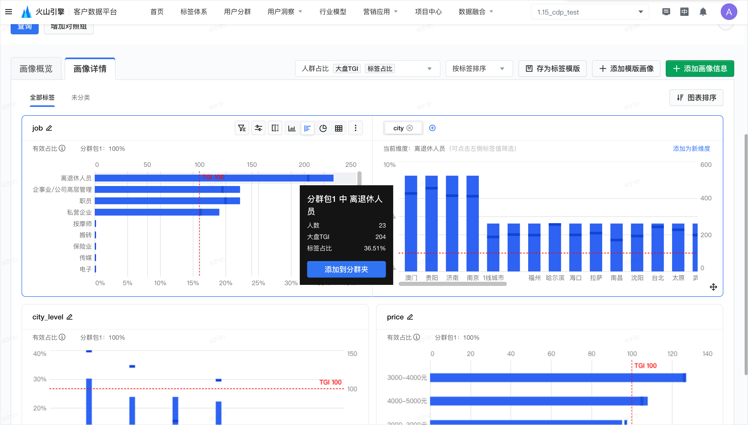Open the messages chat icon
The height and width of the screenshot is (425, 748).
click(x=666, y=12)
